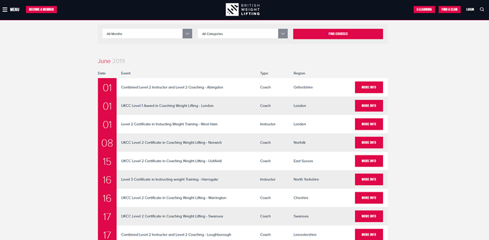
Task: Select the Loughborough combined course row
Action: 243,233
